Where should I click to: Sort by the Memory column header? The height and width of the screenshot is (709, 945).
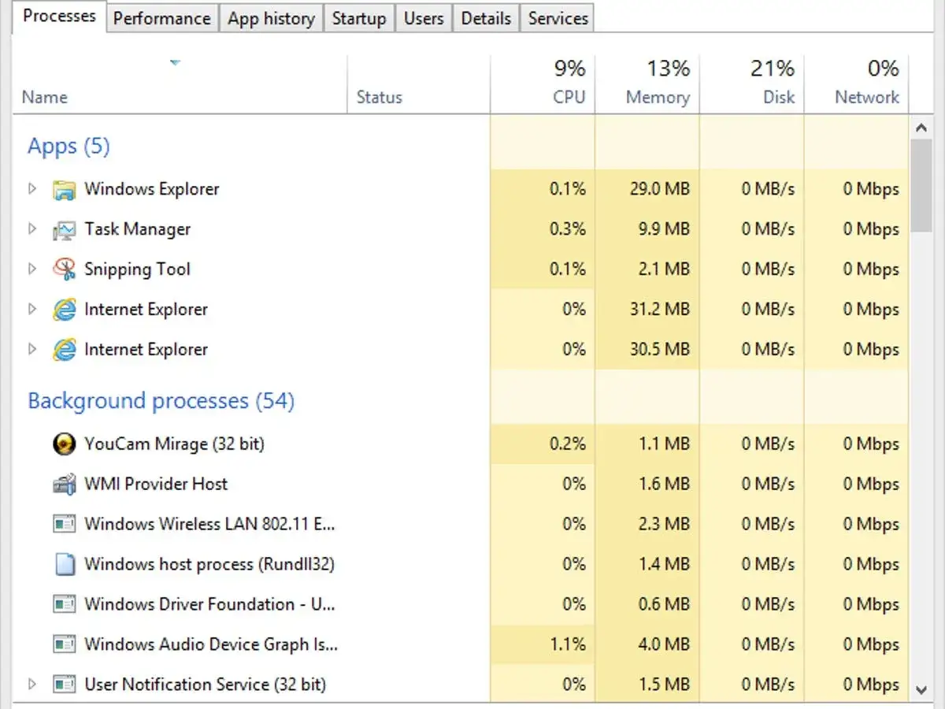(x=647, y=84)
